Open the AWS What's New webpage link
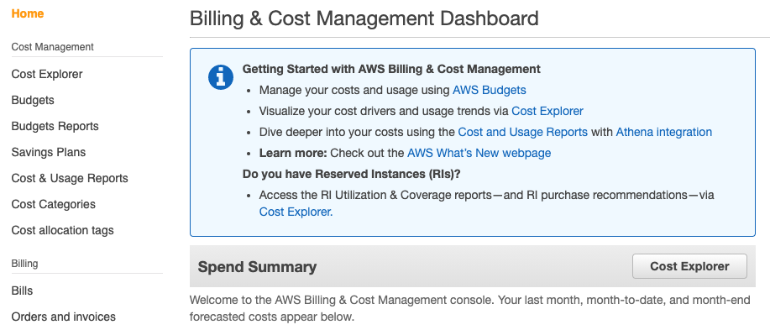The height and width of the screenshot is (330, 770). (x=479, y=153)
